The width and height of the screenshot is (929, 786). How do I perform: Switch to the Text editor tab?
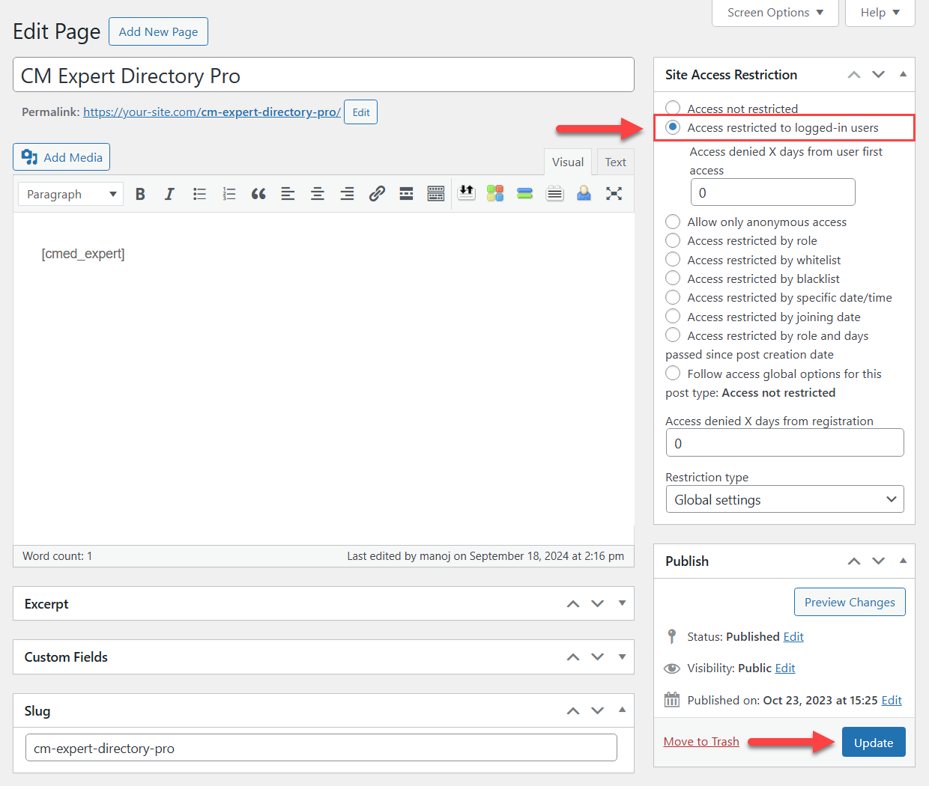pyautogui.click(x=615, y=162)
